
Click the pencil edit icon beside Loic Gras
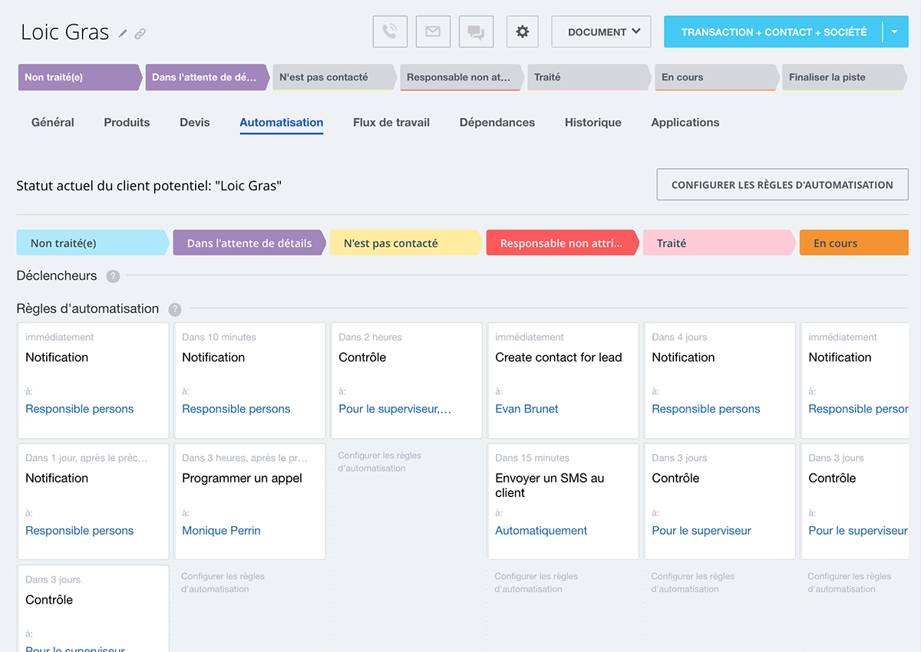point(123,34)
